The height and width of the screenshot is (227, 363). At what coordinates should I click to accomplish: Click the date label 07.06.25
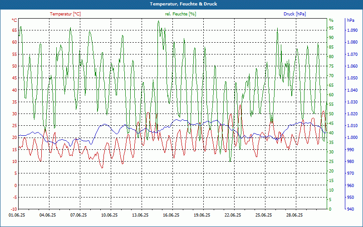[78, 215]
